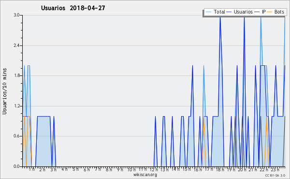
Task: Click the '9 h' x-axis label
Action: (x=120, y=169)
